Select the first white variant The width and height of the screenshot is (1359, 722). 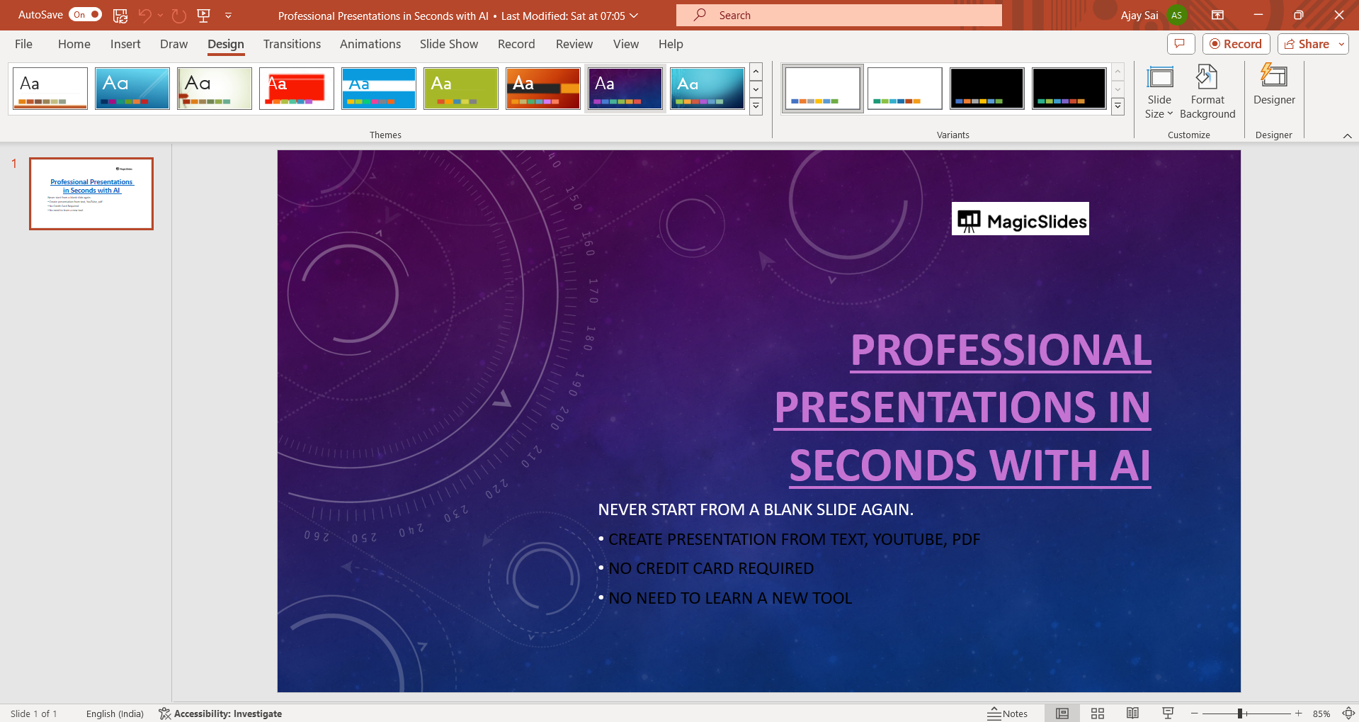coord(823,89)
